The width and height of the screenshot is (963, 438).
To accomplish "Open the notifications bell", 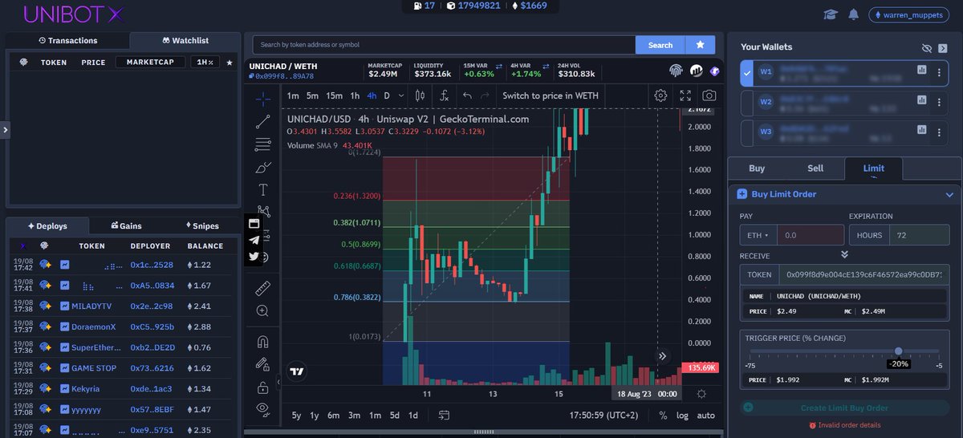I will (853, 14).
